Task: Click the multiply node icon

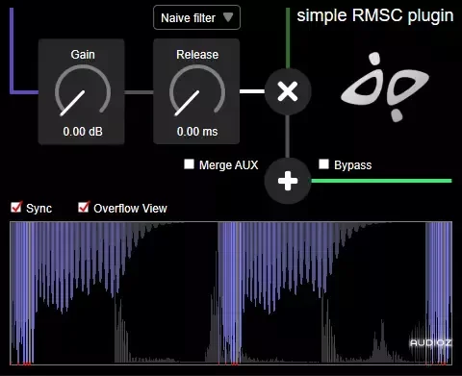Action: (288, 91)
